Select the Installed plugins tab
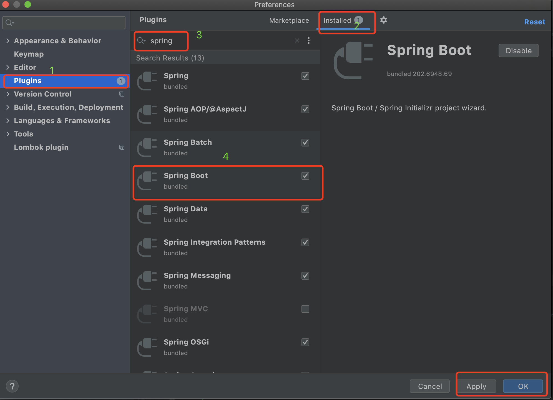This screenshot has width=553, height=400. pyautogui.click(x=337, y=20)
